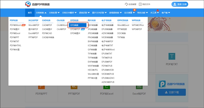Click the 迅捷PDF转换器 download panel app icon
The height and width of the screenshot is (108, 204).
pyautogui.click(x=162, y=84)
